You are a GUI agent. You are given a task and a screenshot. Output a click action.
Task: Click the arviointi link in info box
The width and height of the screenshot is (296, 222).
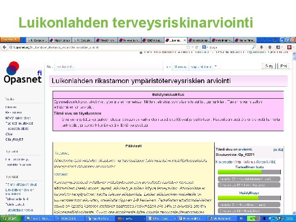pos(245,149)
